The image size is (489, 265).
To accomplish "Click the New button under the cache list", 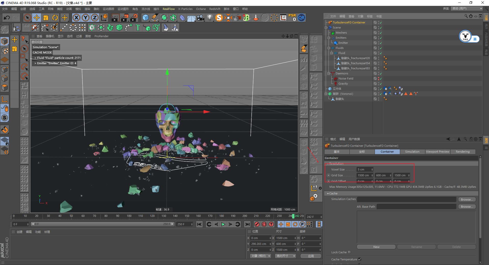I will click(376, 247).
